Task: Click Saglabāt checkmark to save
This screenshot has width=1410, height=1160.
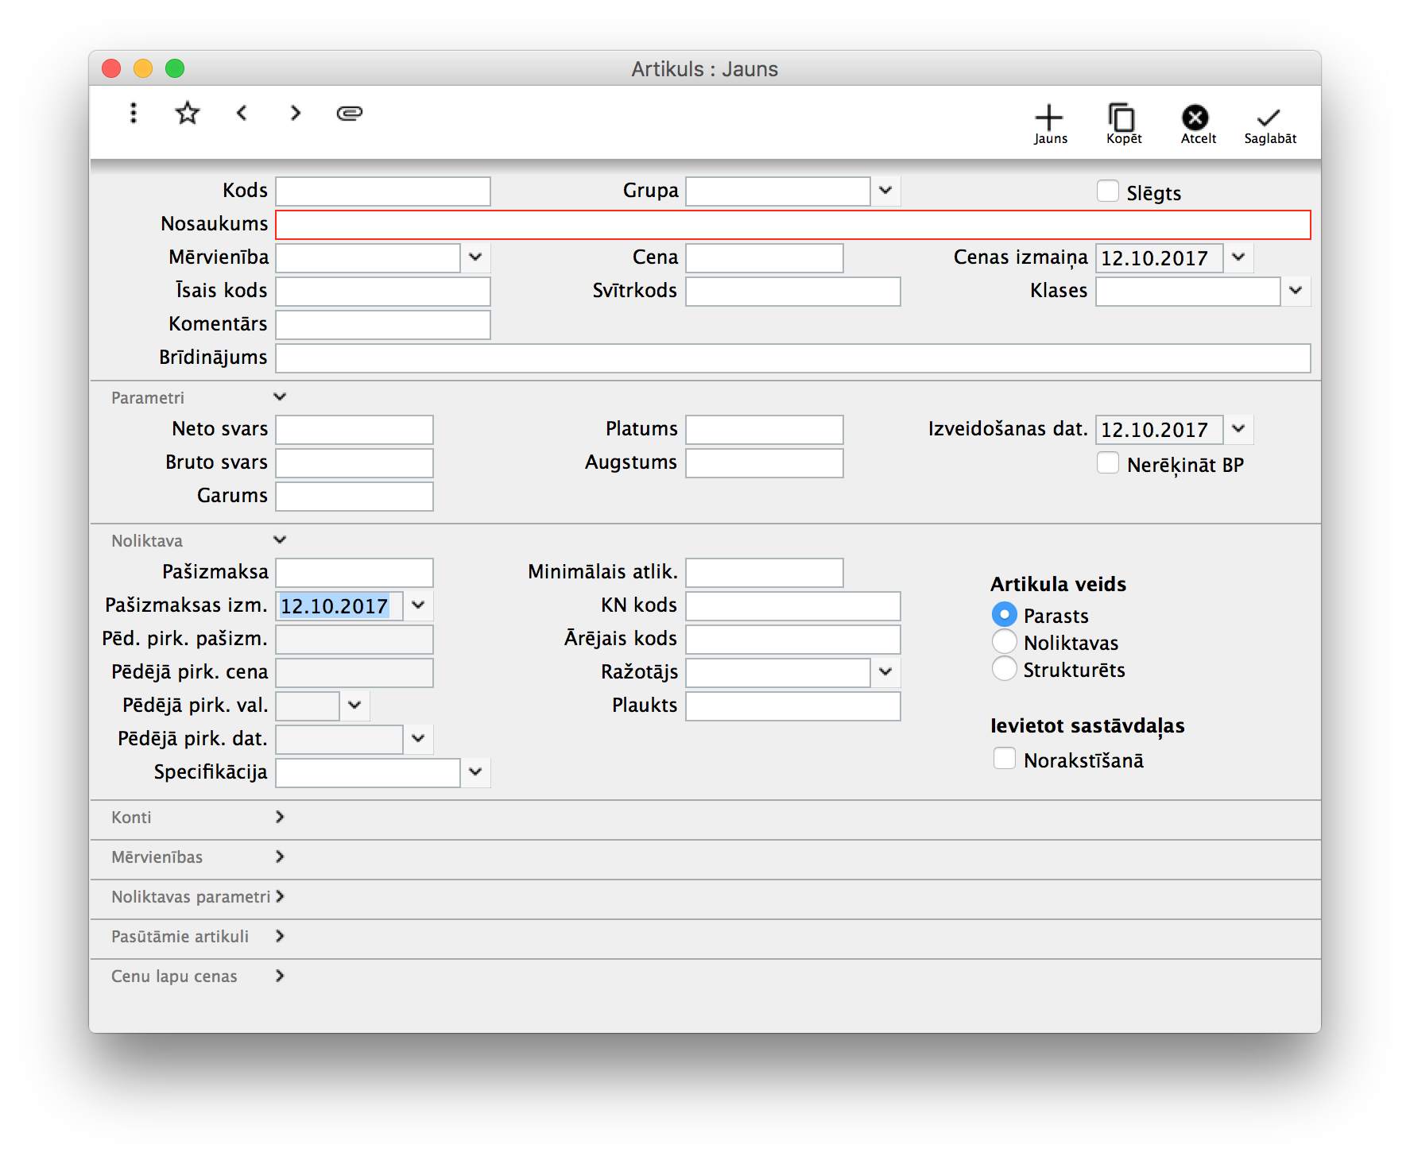Action: click(x=1269, y=118)
